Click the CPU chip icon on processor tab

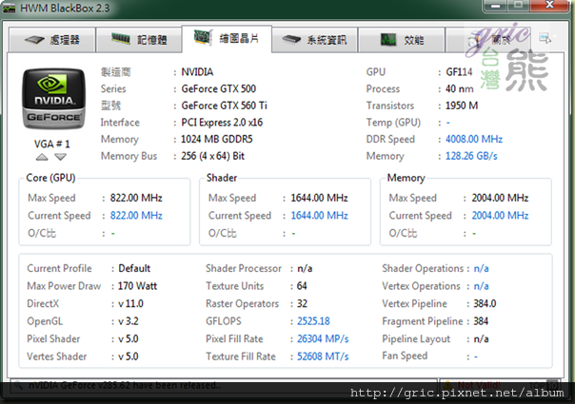point(34,40)
